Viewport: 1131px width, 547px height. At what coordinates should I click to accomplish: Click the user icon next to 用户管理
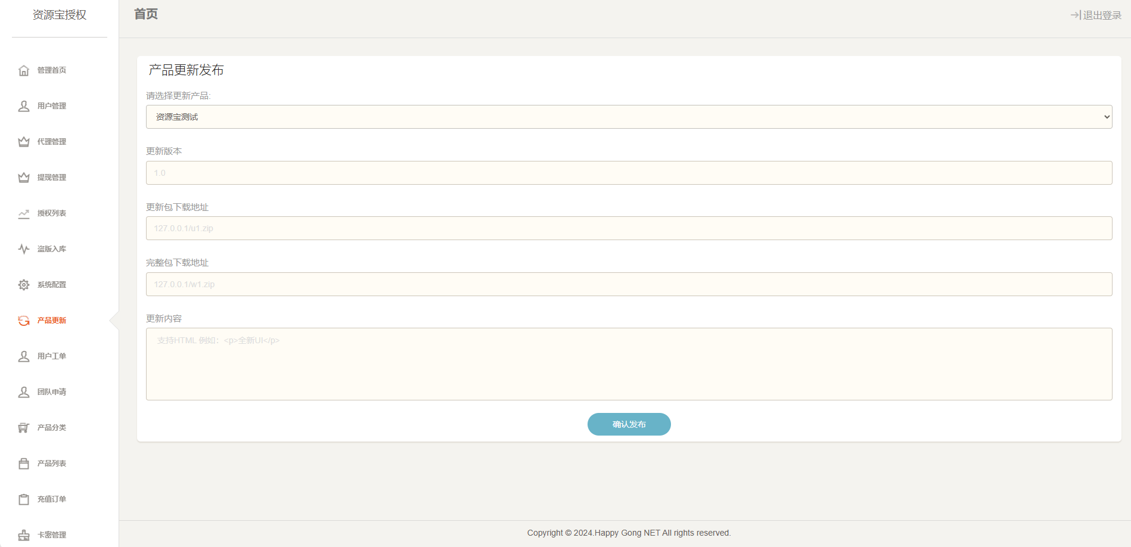pyautogui.click(x=24, y=106)
